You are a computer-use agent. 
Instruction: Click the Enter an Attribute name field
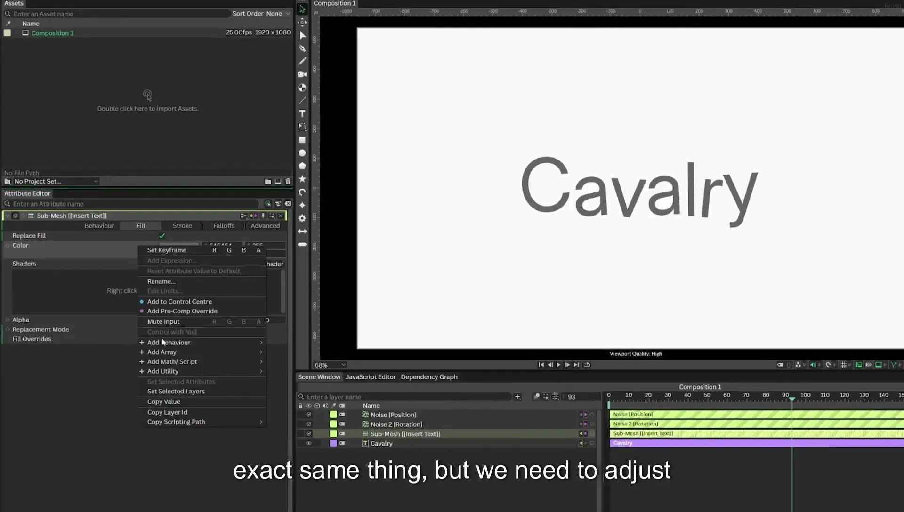[x=131, y=204]
